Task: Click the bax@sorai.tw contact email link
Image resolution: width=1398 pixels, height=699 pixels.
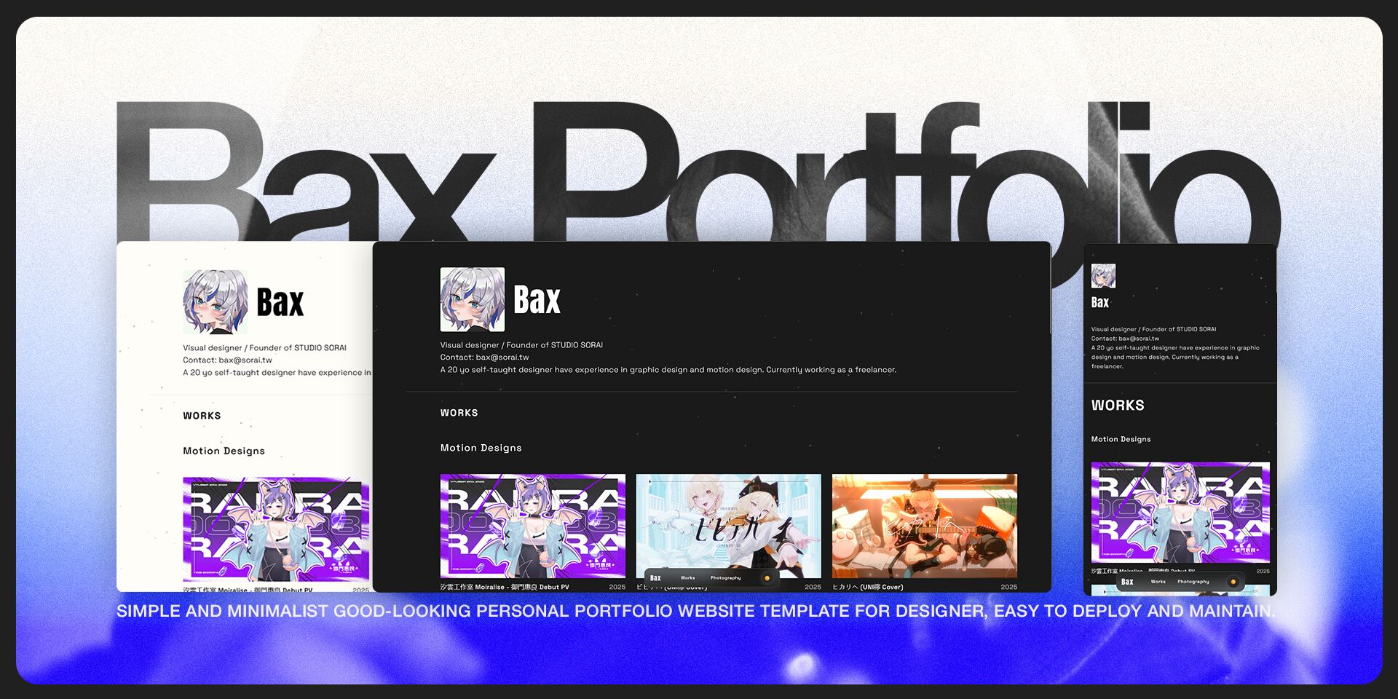Action: (503, 357)
